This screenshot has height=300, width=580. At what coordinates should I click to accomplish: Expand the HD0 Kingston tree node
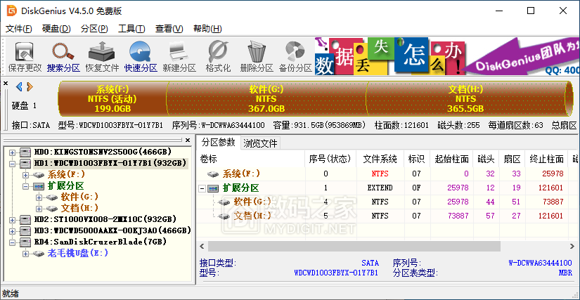click(12, 152)
